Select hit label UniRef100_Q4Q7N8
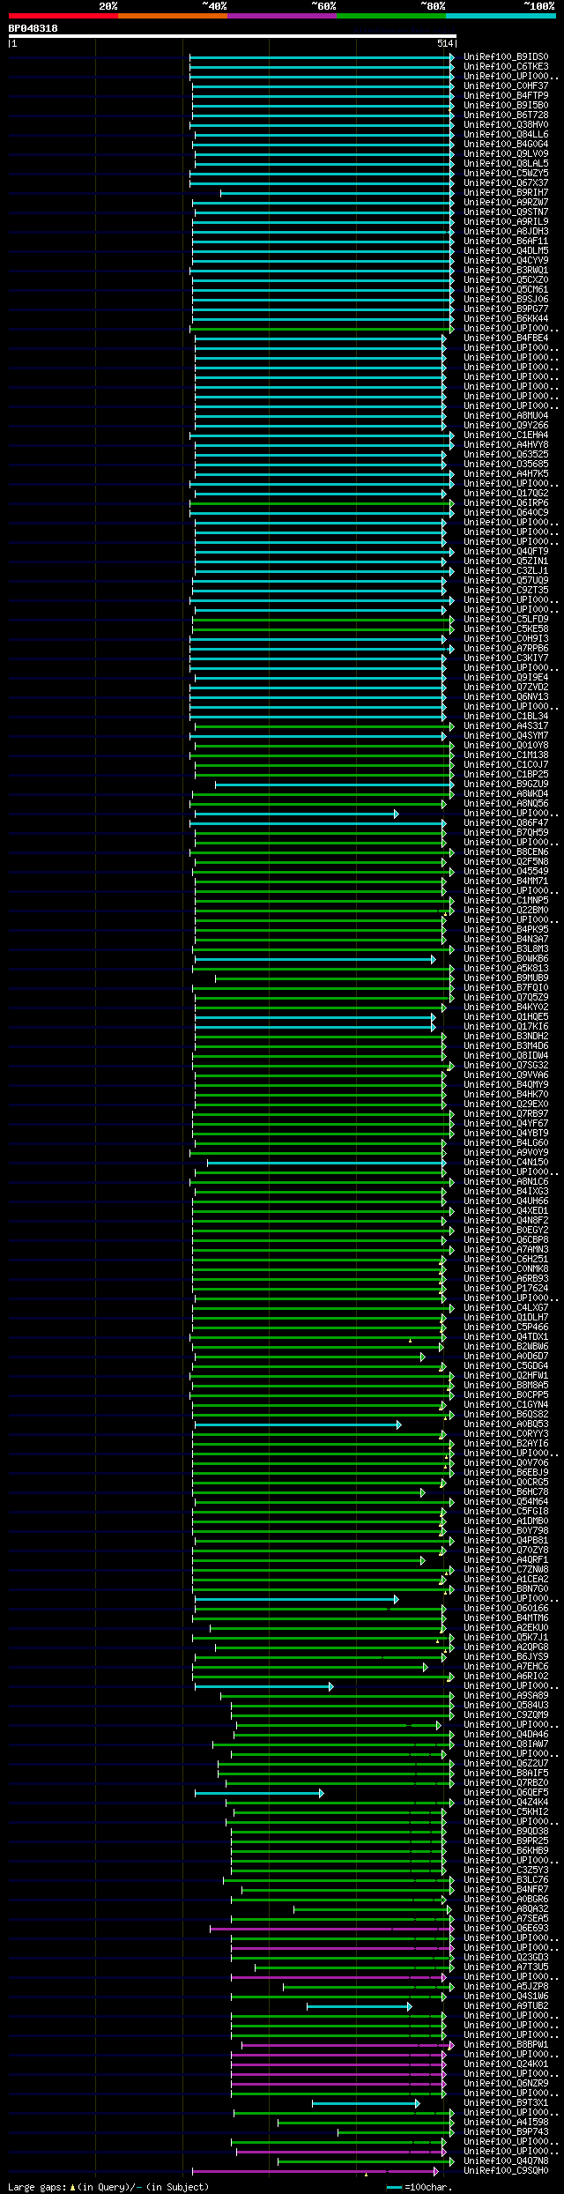The width and height of the screenshot is (564, 2194). (x=506, y=2161)
